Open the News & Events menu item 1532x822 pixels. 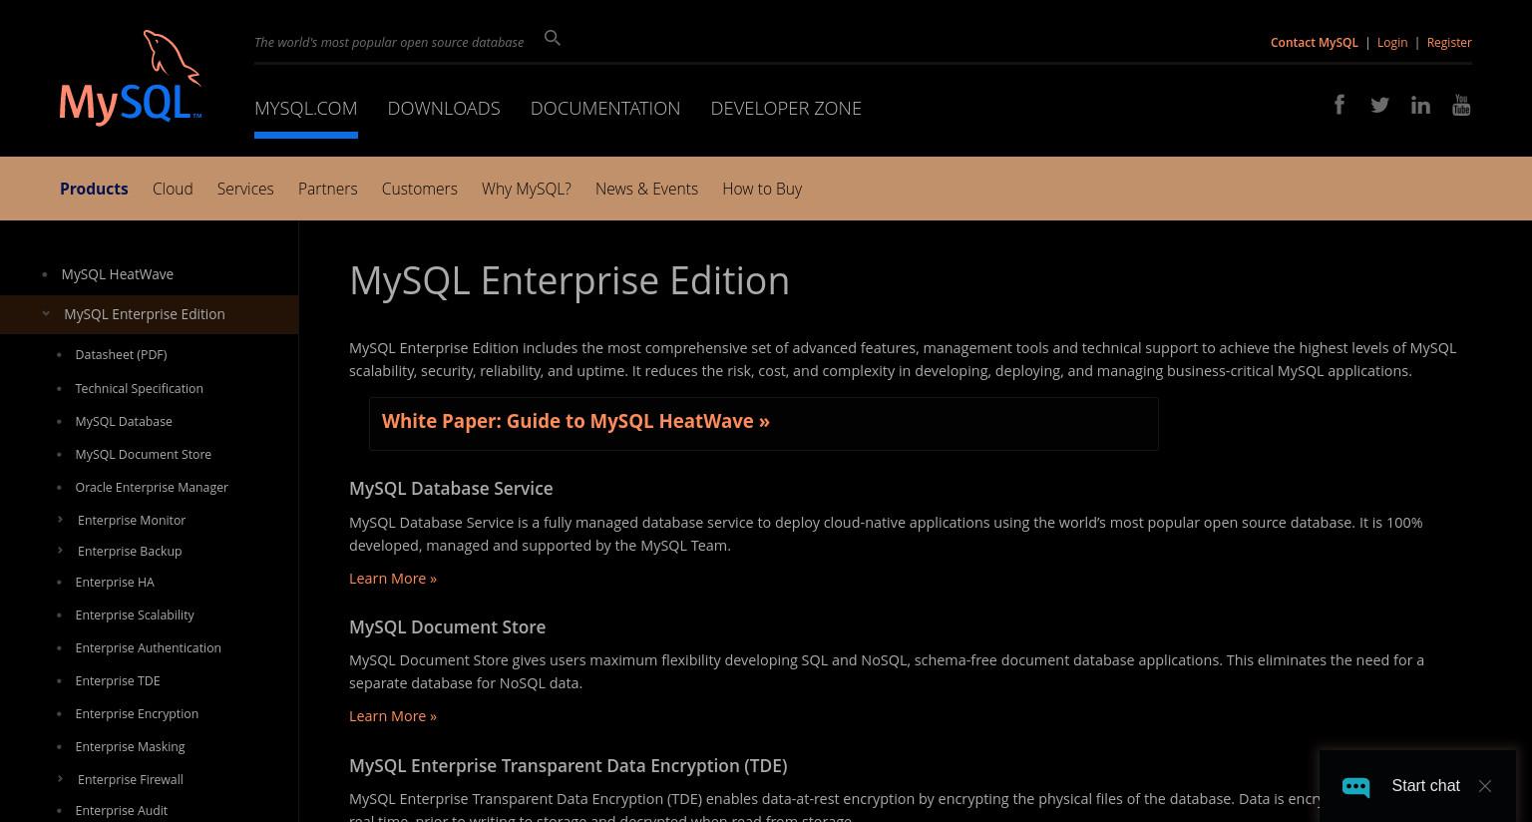(646, 189)
